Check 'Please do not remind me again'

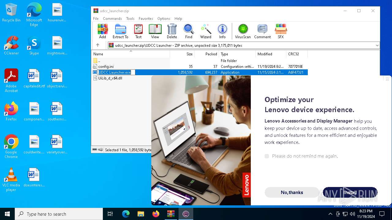point(267,156)
